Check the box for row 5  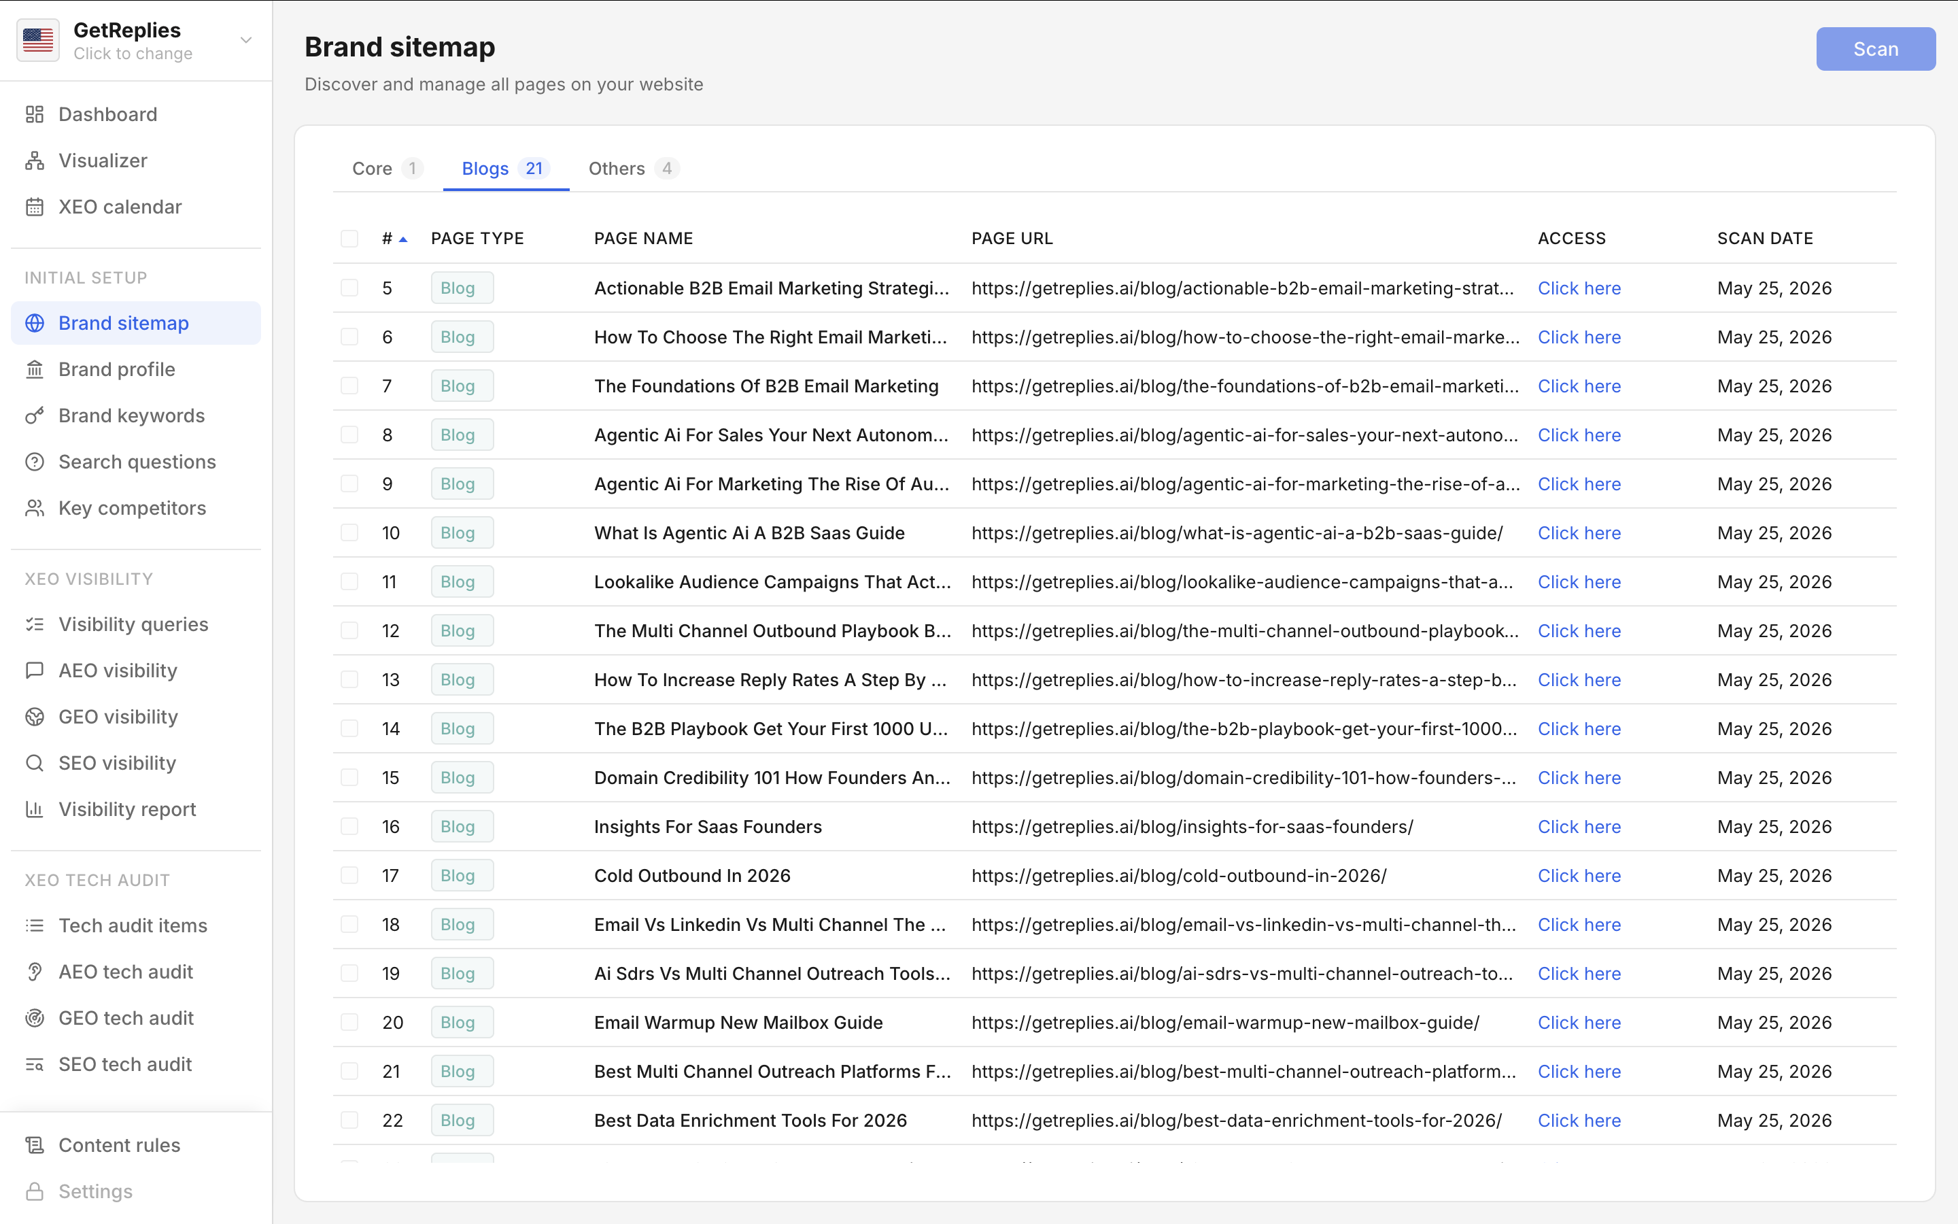[349, 288]
